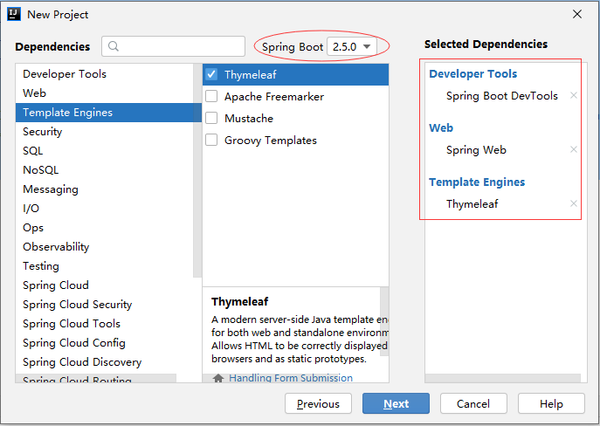This screenshot has height=426, width=600.
Task: Select the Developer Tools category
Action: point(104,74)
